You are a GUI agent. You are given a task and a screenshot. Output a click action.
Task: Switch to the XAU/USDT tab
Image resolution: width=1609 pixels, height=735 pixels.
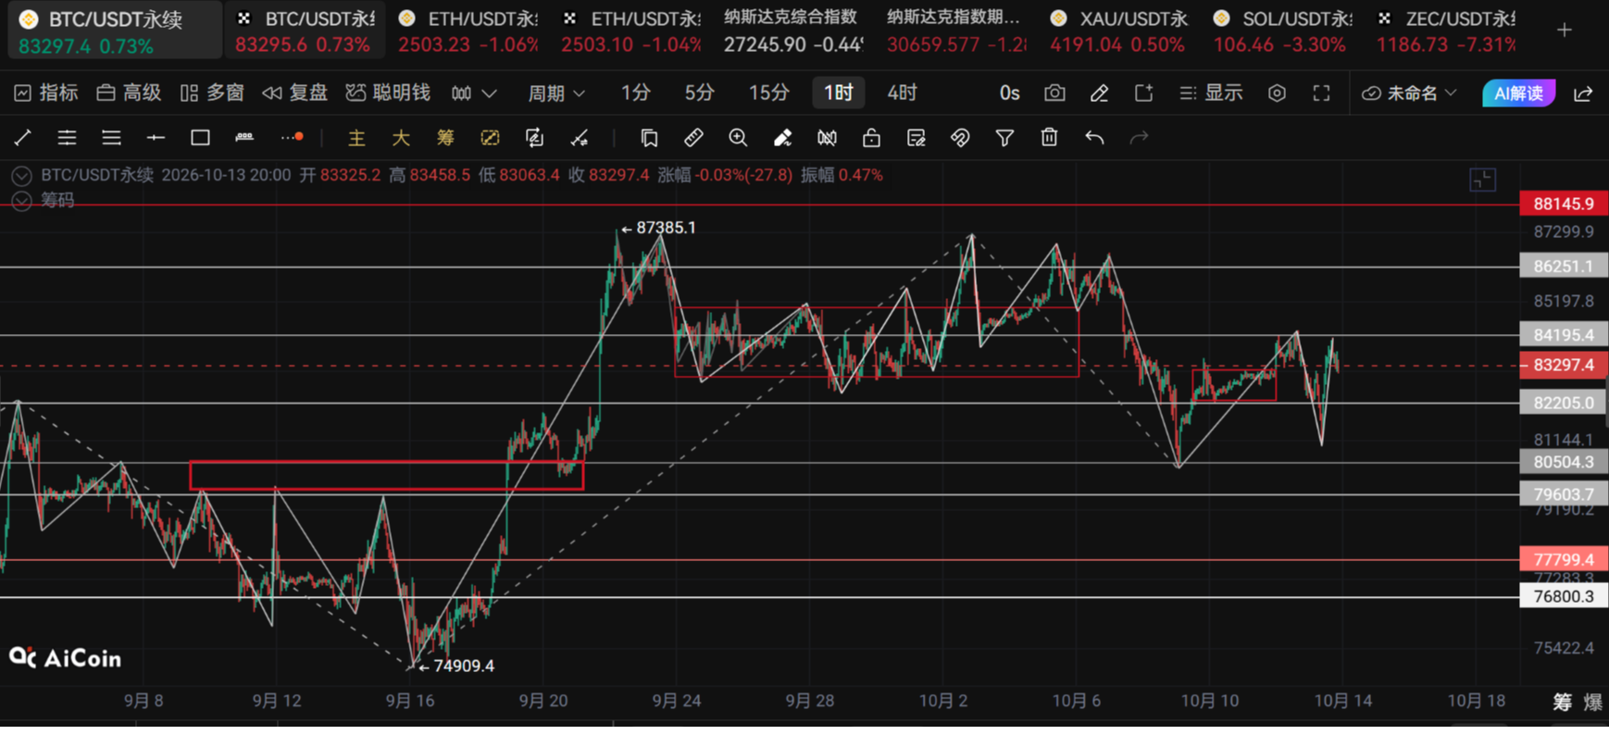tap(1118, 31)
